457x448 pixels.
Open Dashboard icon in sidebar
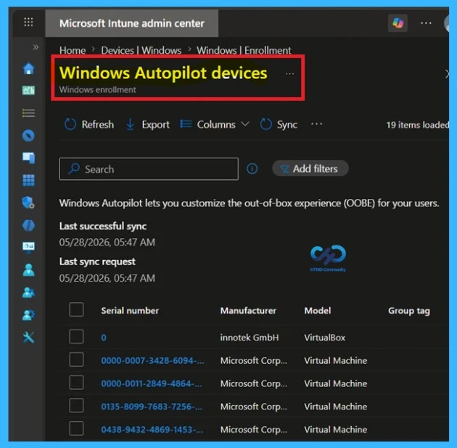coord(28,91)
